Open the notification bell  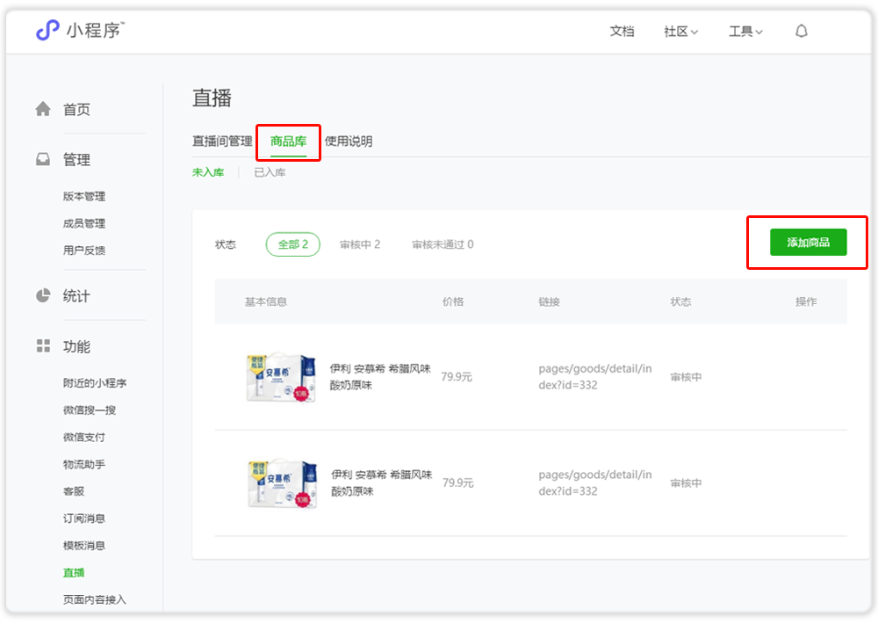[x=801, y=32]
